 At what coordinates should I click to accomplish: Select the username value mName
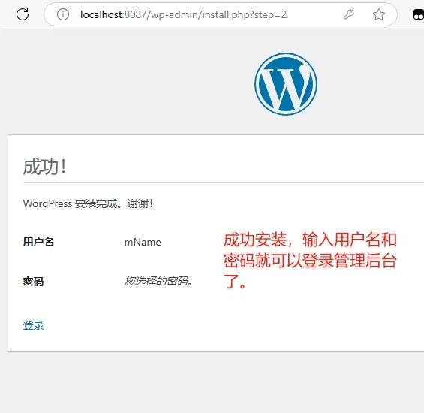143,242
